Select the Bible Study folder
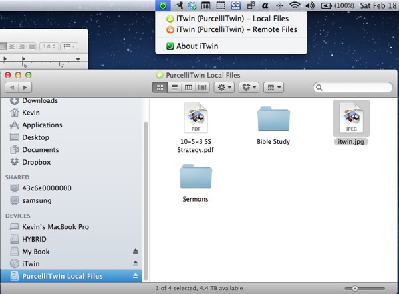399x294 pixels. pos(273,119)
